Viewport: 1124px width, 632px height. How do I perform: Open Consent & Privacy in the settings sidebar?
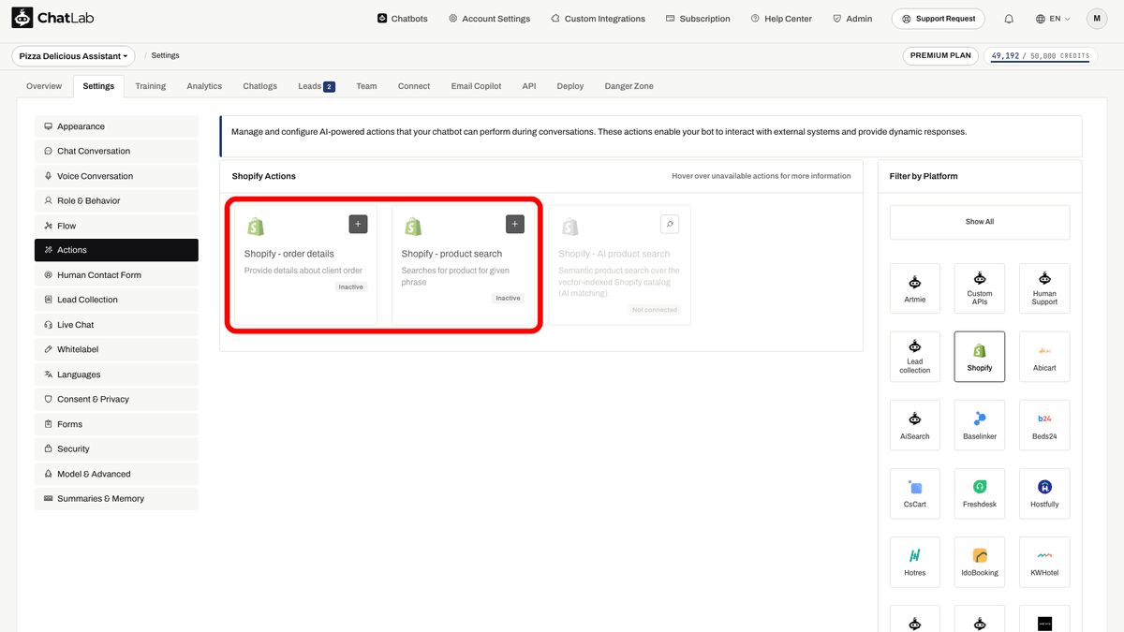click(116, 399)
